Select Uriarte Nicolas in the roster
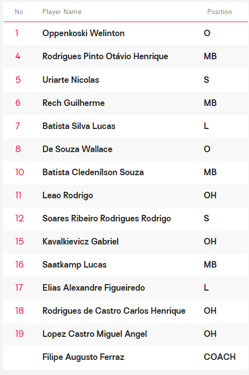249x375 pixels. (x=71, y=80)
